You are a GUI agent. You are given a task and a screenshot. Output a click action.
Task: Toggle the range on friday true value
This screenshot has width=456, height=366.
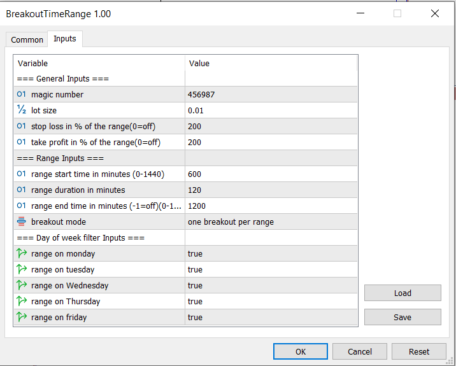click(195, 317)
